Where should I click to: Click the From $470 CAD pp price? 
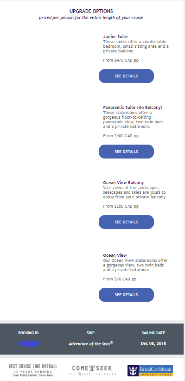(x=121, y=60)
